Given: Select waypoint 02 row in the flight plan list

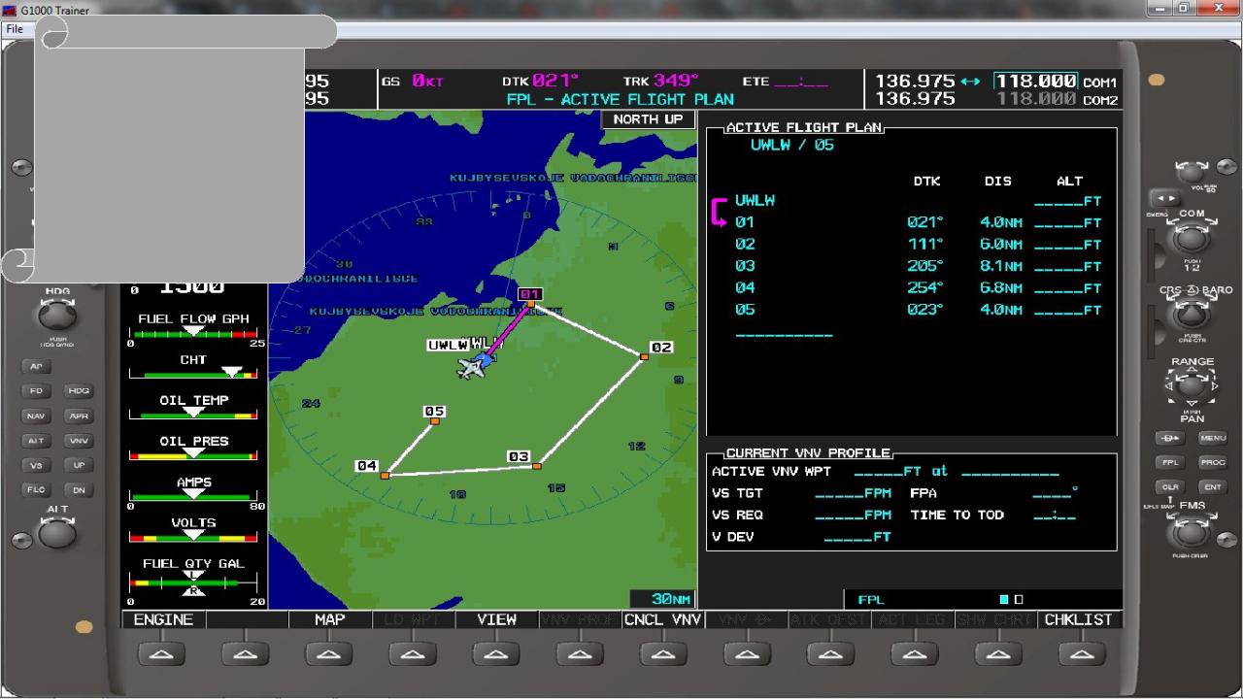Looking at the screenshot, I should (x=918, y=245).
